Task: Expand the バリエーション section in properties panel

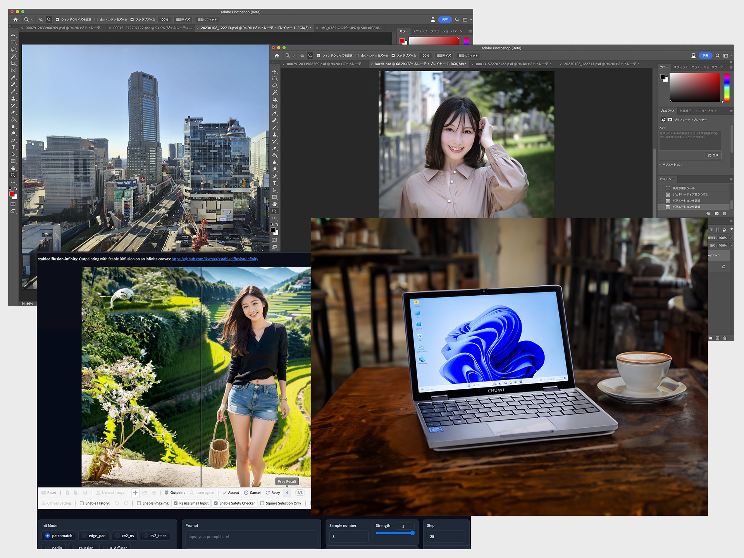Action: [661, 165]
